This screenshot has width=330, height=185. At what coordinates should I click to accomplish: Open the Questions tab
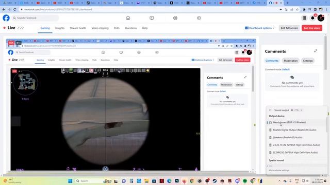[130, 28]
